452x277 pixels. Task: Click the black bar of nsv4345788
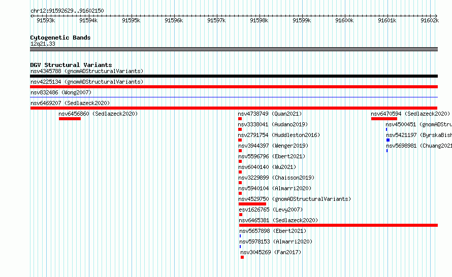click(234, 76)
